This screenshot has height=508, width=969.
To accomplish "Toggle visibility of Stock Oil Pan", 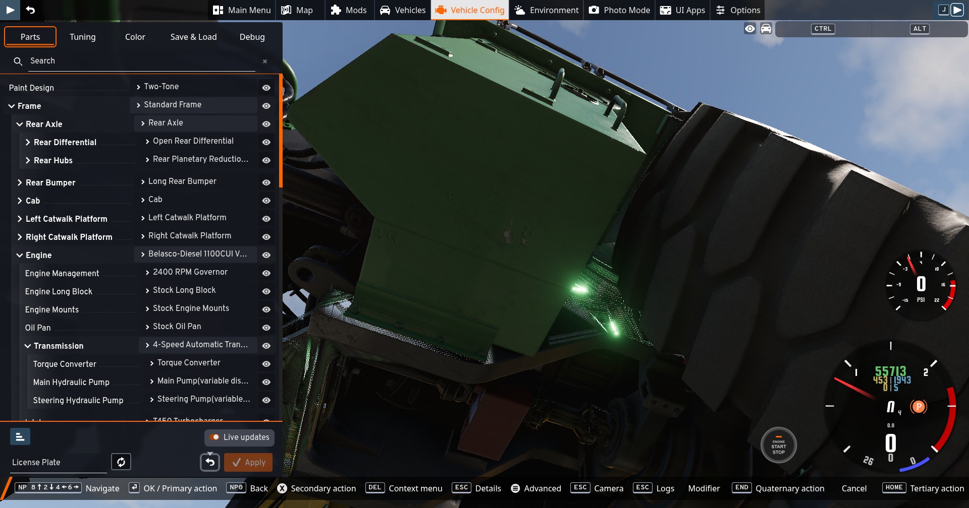I will tap(266, 328).
